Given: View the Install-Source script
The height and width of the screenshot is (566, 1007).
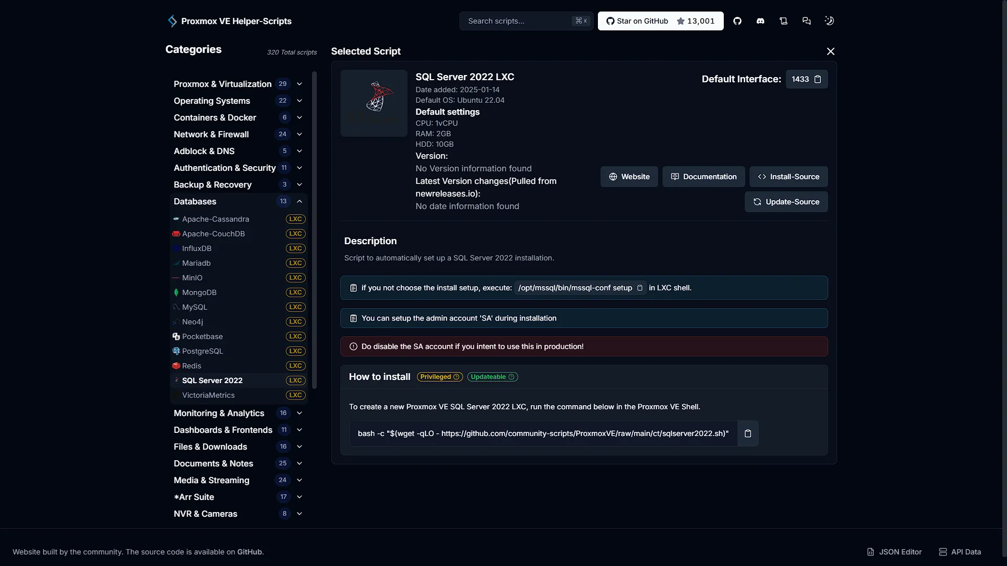Looking at the screenshot, I should point(789,177).
